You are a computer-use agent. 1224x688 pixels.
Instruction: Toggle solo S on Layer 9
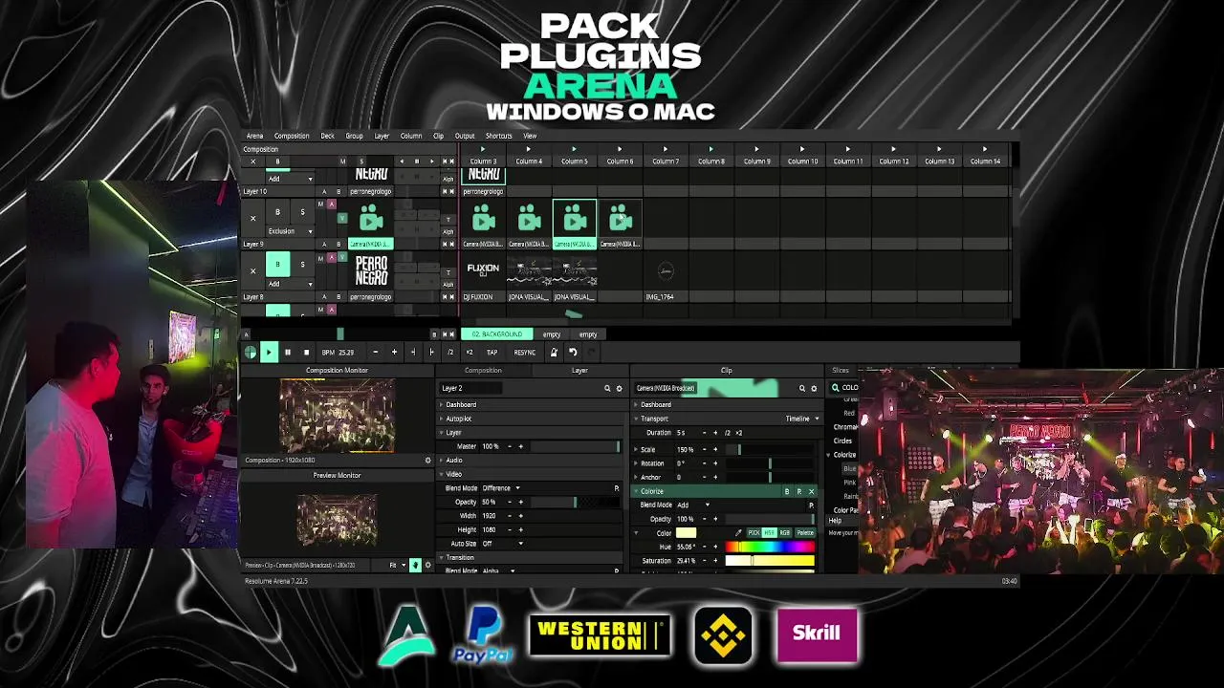(302, 212)
